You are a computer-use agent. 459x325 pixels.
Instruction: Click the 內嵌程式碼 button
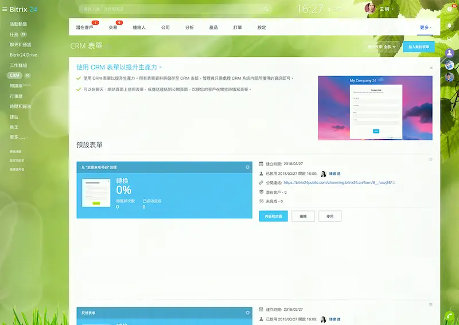pyautogui.click(x=273, y=216)
